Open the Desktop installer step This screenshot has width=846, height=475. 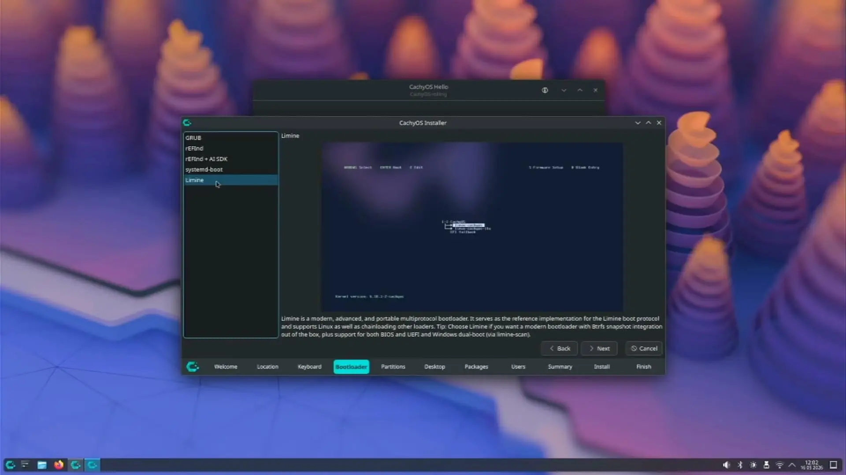tap(434, 367)
